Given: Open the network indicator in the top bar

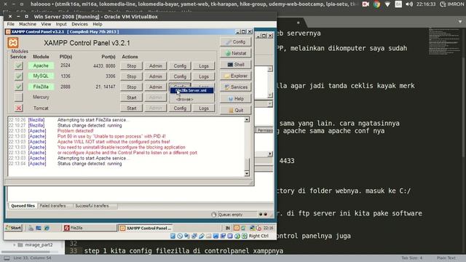Looking at the screenshot, I should point(387,4).
